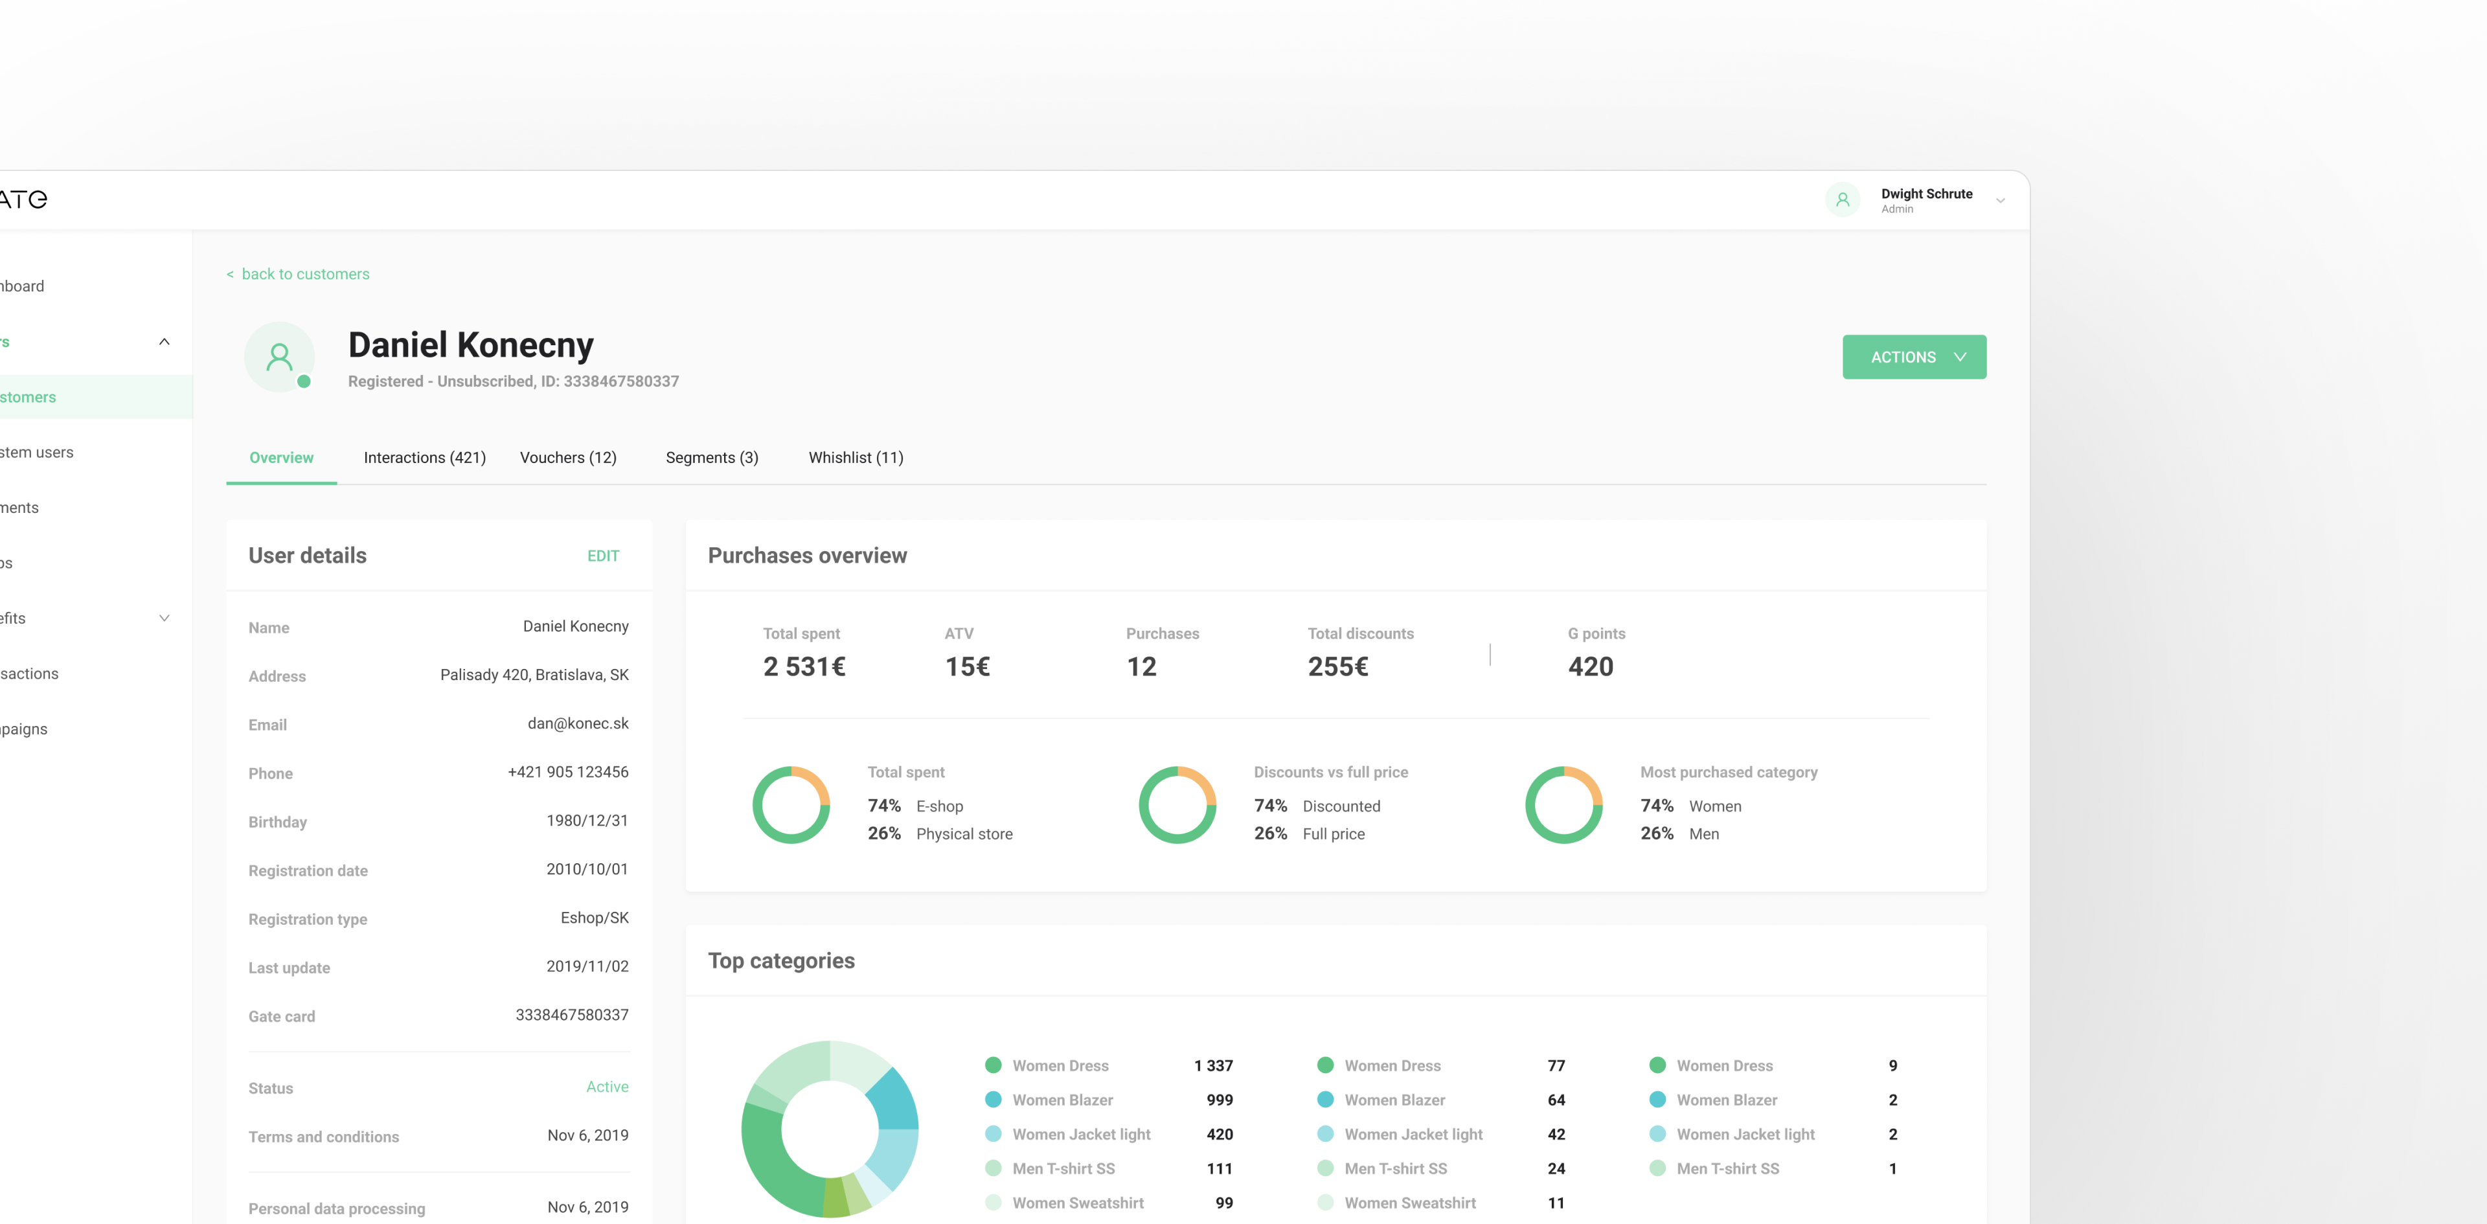Expand the Benefits sidebar section chevron

[x=164, y=618]
